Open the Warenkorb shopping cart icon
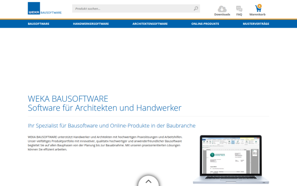The height and width of the screenshot is (186, 297). click(x=258, y=8)
